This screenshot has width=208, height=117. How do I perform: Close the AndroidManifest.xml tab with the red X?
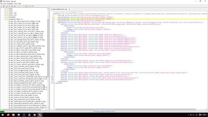[69, 9]
